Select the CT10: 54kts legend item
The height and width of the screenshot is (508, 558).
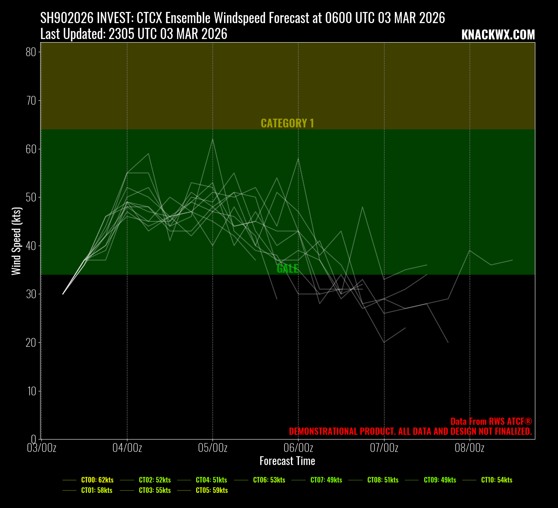tap(497, 480)
